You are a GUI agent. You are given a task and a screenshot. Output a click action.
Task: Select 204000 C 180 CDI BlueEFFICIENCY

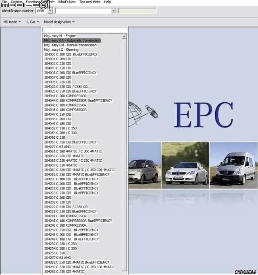(71, 54)
